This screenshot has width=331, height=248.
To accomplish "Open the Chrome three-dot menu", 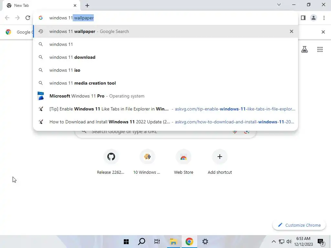I will point(324,18).
